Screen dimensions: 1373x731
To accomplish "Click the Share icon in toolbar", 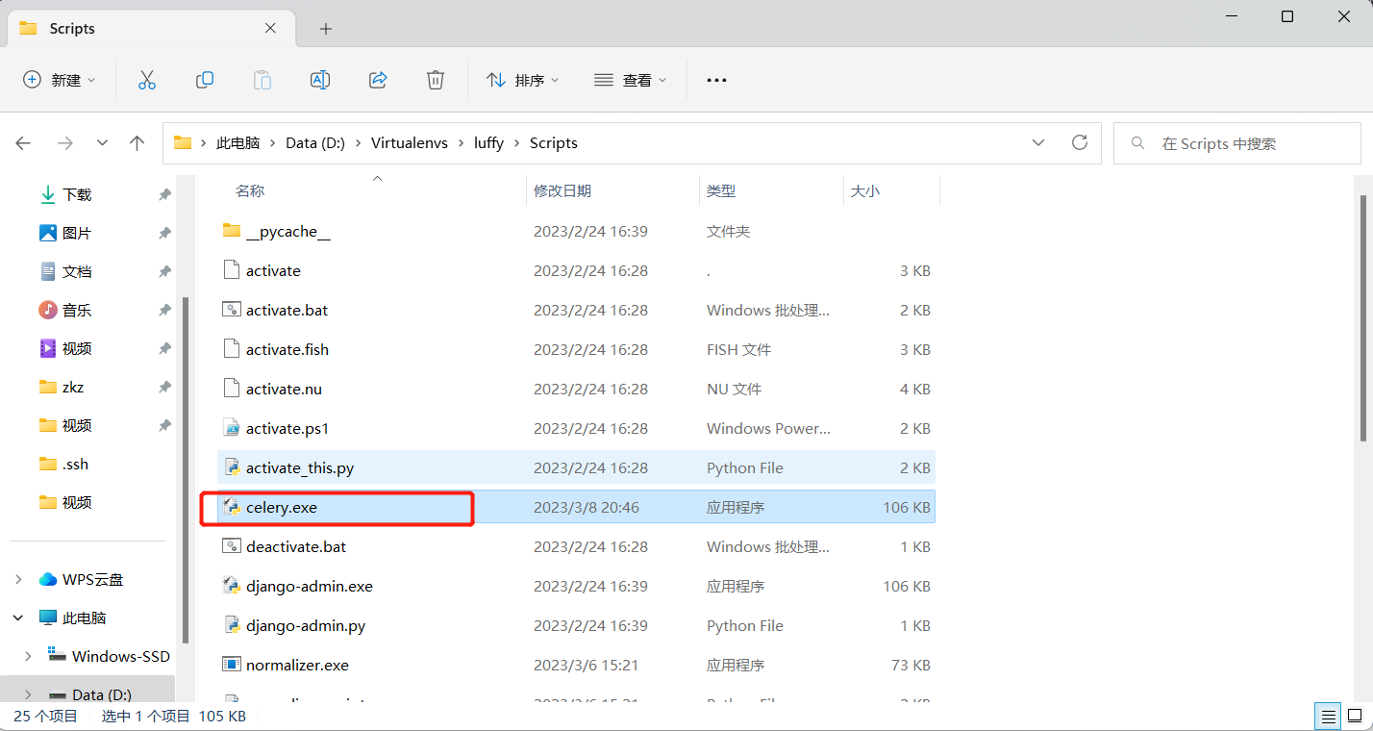I will pos(378,80).
